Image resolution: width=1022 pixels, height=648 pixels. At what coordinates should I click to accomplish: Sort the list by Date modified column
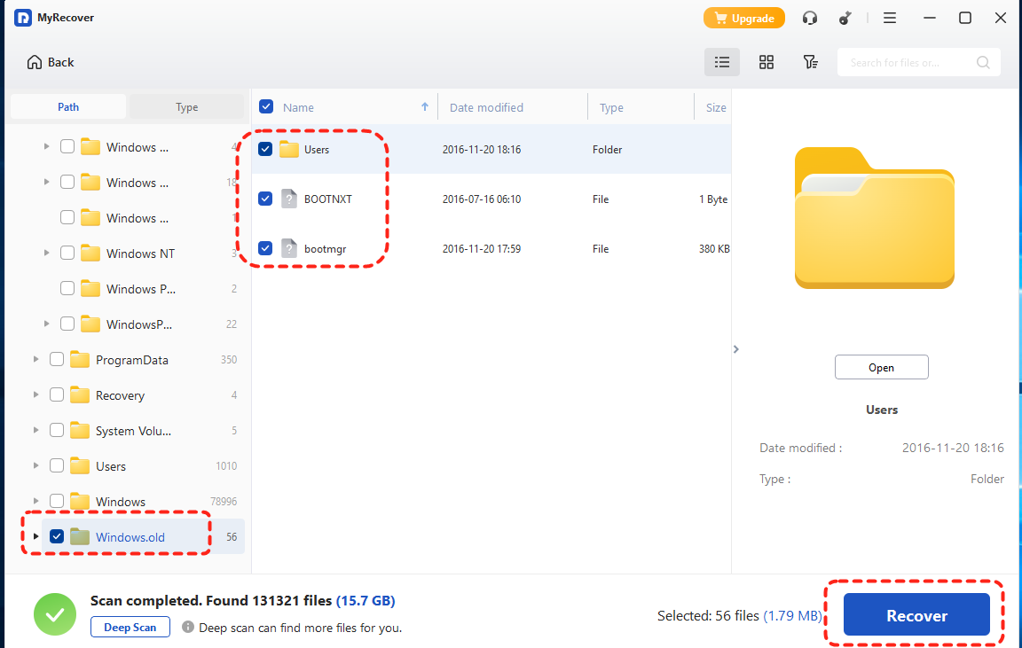[x=486, y=107]
